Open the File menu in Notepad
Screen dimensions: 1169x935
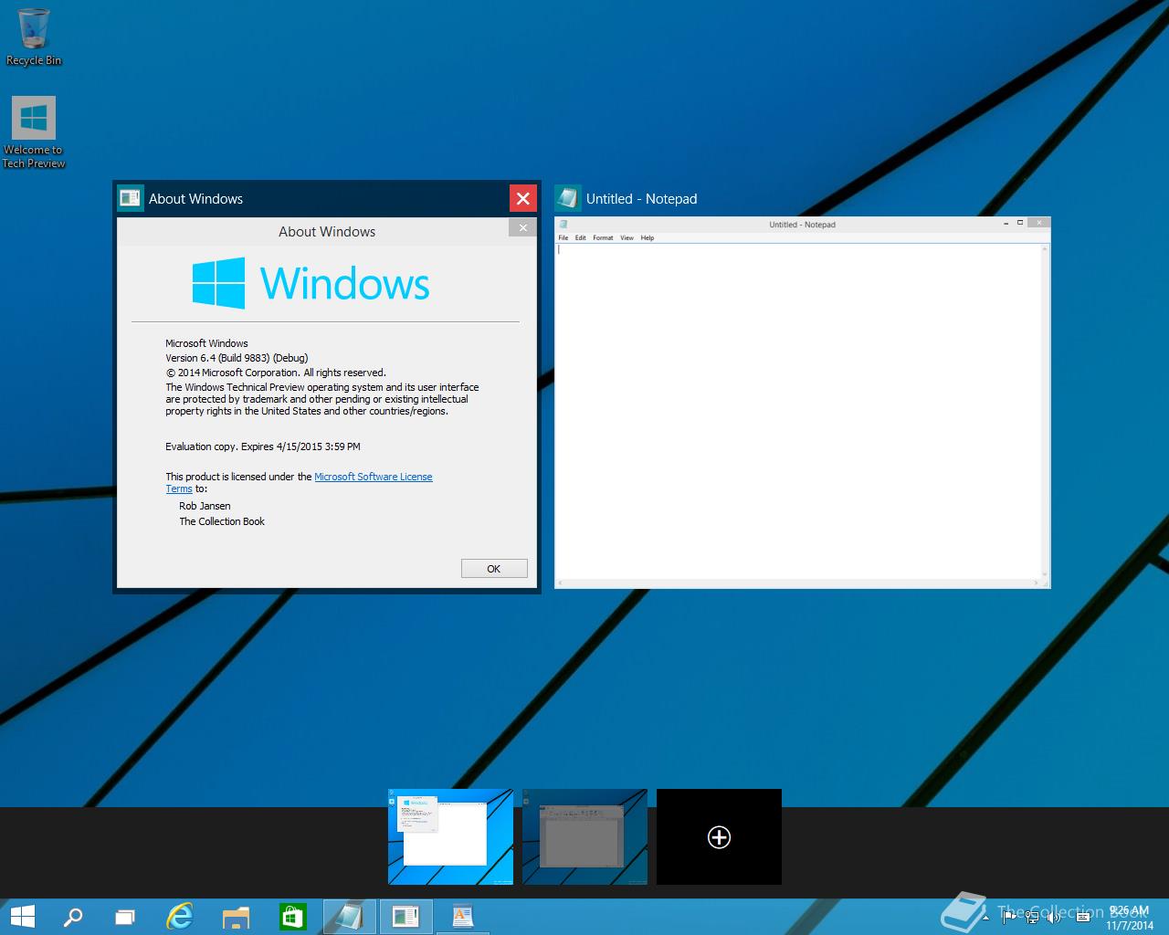point(563,237)
